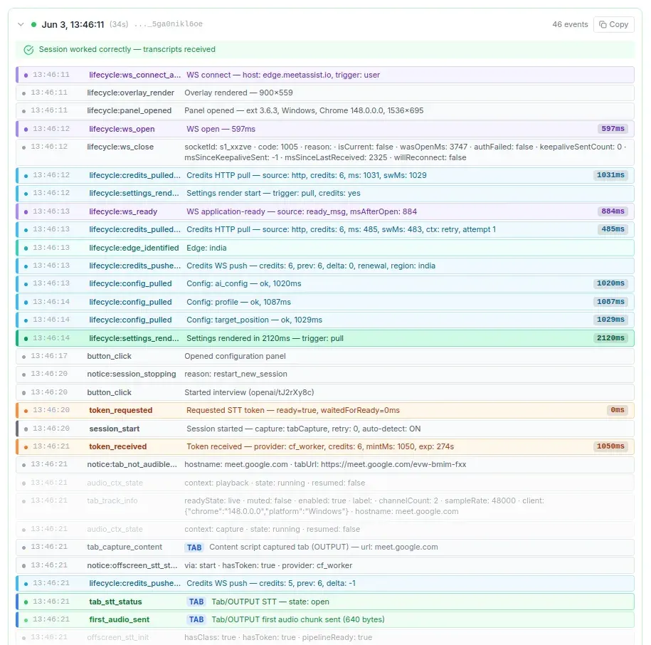Click 'Session worked correctly — transcripts received' banner
The image size is (651, 645).
(x=325, y=49)
